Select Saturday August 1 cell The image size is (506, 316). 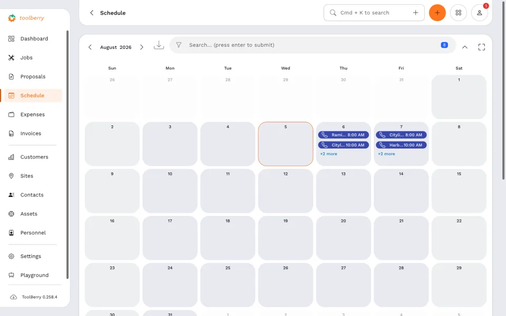(459, 97)
